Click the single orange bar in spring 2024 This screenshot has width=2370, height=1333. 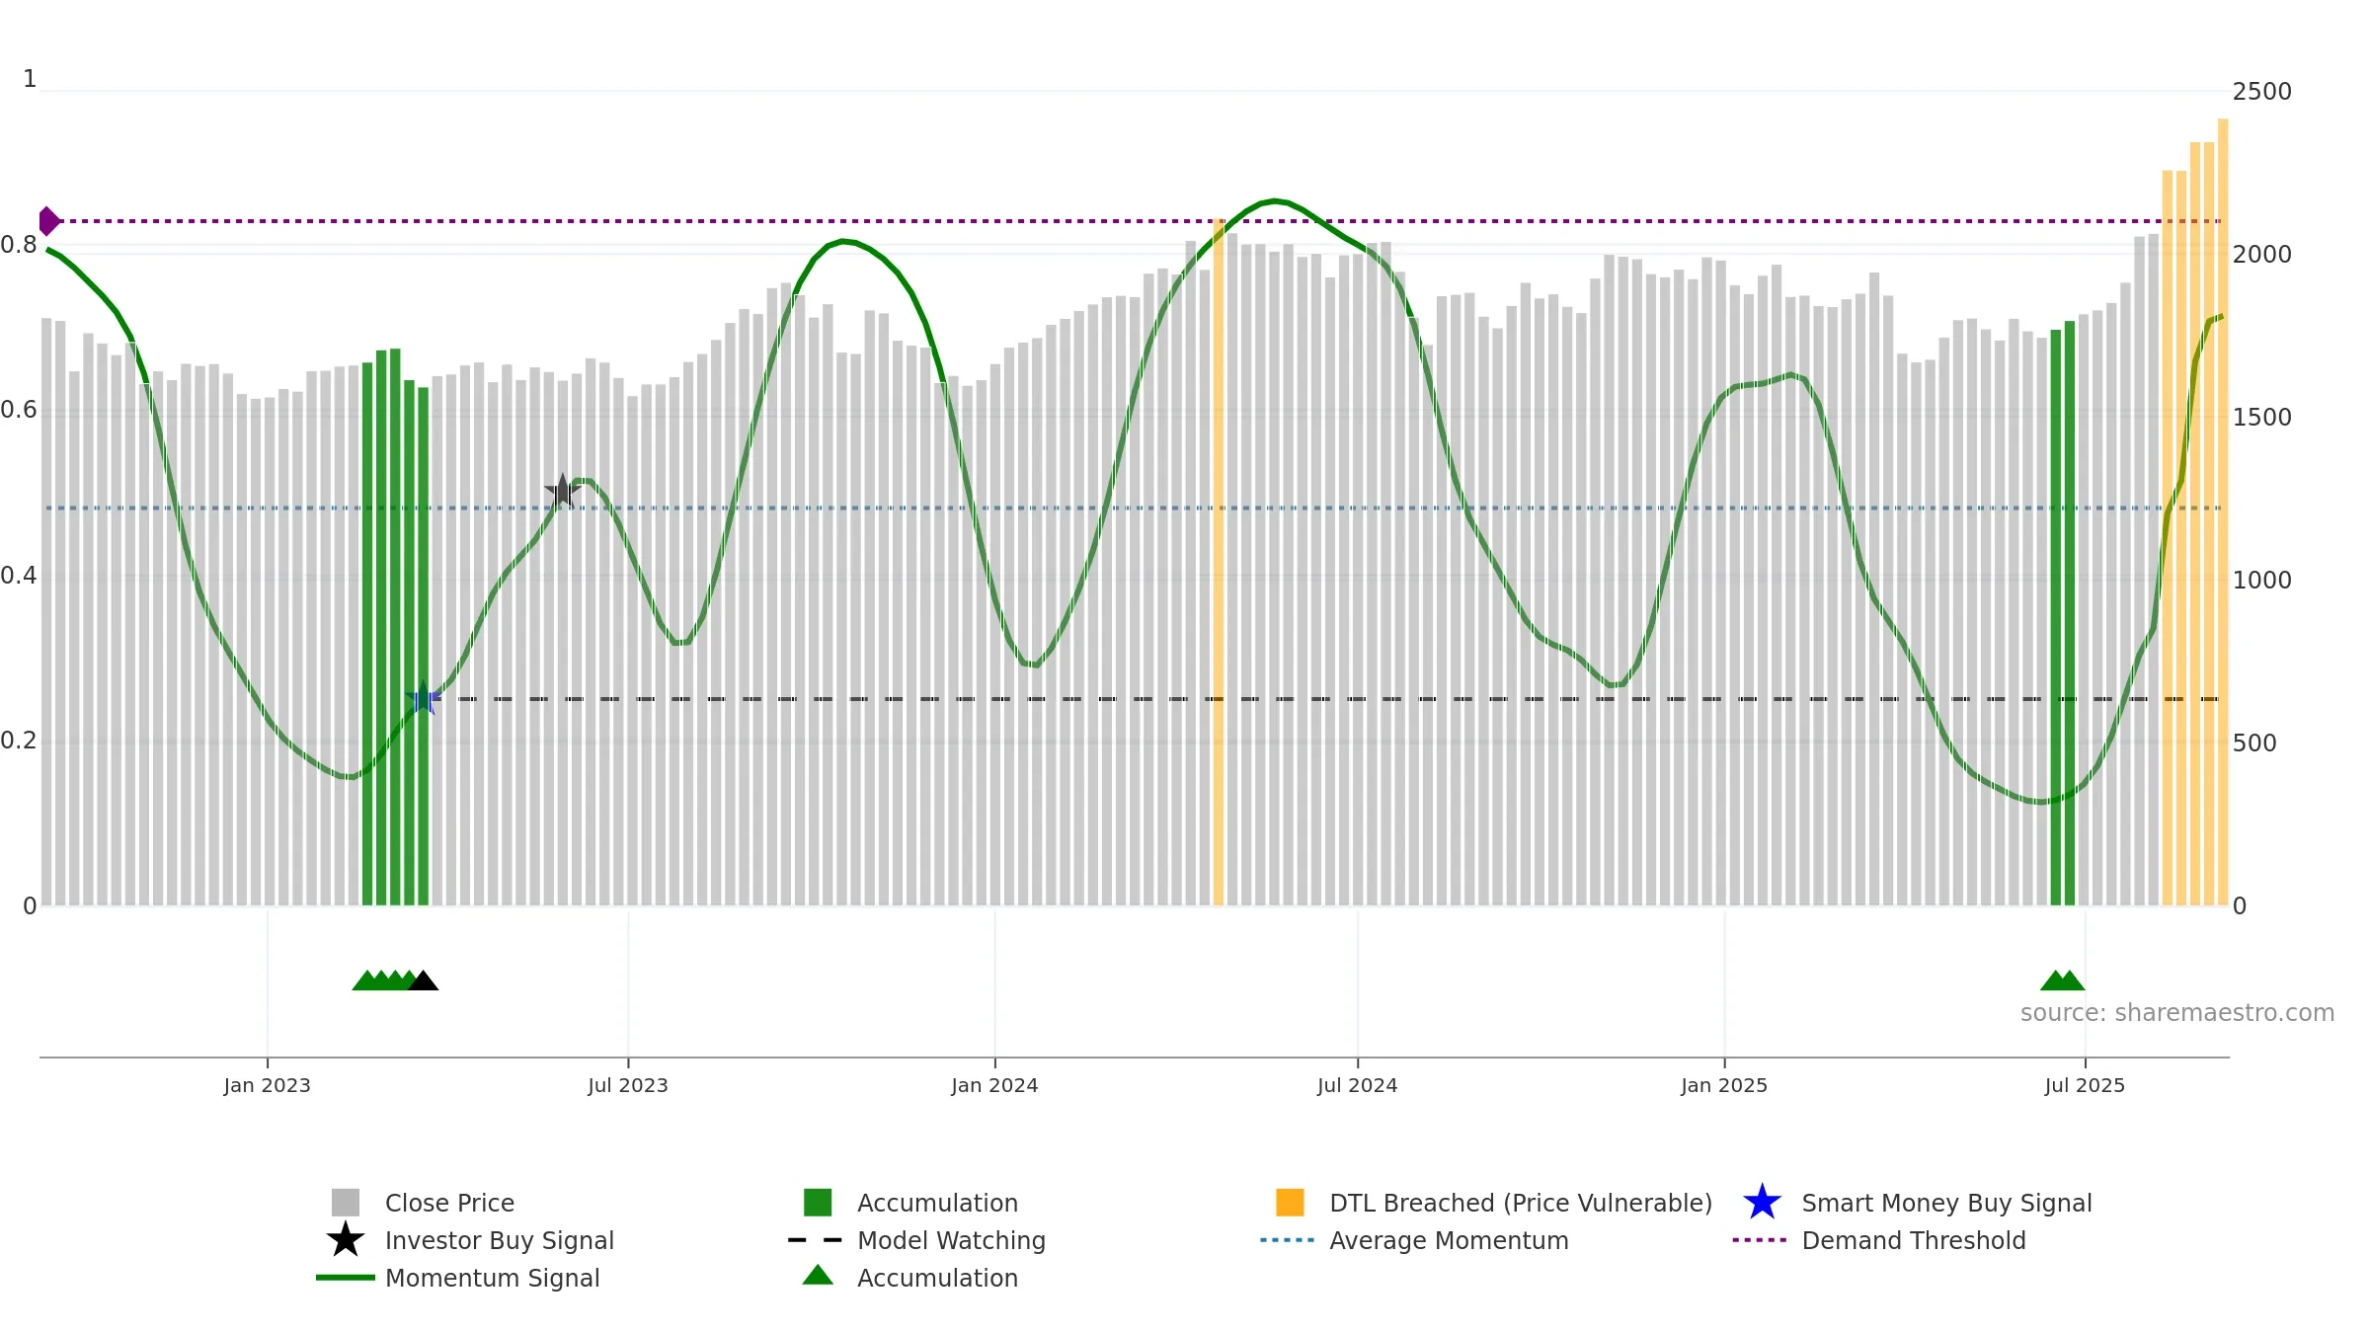coord(1219,562)
